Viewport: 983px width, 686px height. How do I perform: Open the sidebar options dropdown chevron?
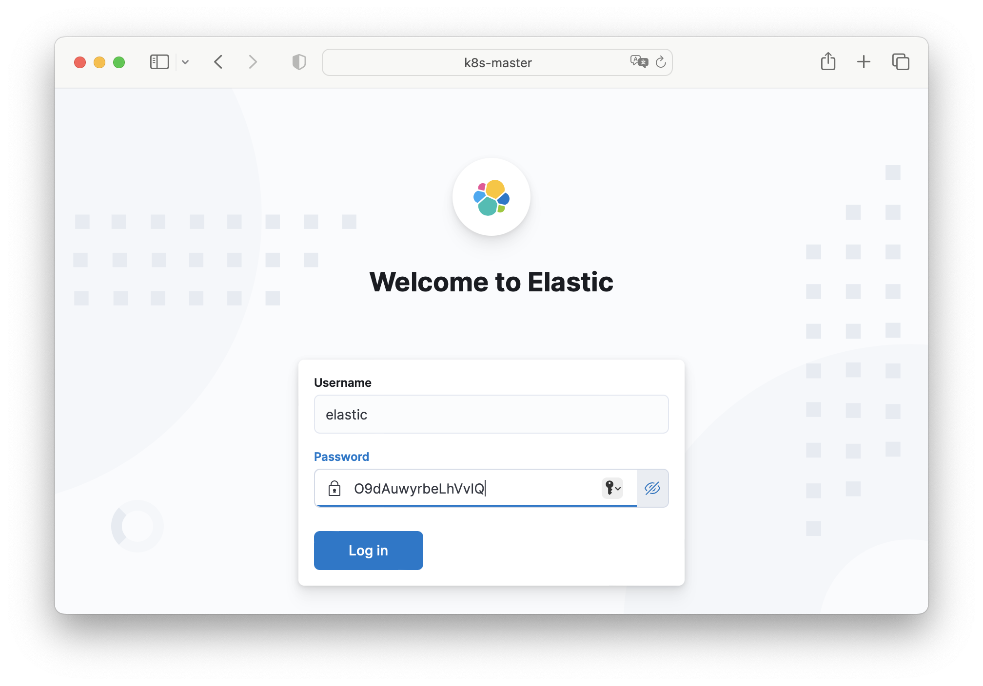(185, 62)
